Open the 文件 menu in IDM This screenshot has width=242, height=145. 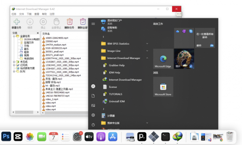coord(21,14)
